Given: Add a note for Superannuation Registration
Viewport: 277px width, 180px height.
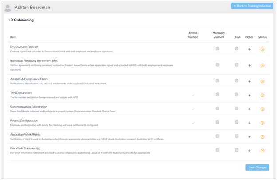Looking at the screenshot, I should 249,109.
